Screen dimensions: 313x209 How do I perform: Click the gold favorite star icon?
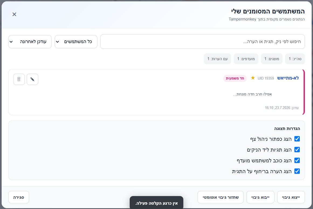253,78
